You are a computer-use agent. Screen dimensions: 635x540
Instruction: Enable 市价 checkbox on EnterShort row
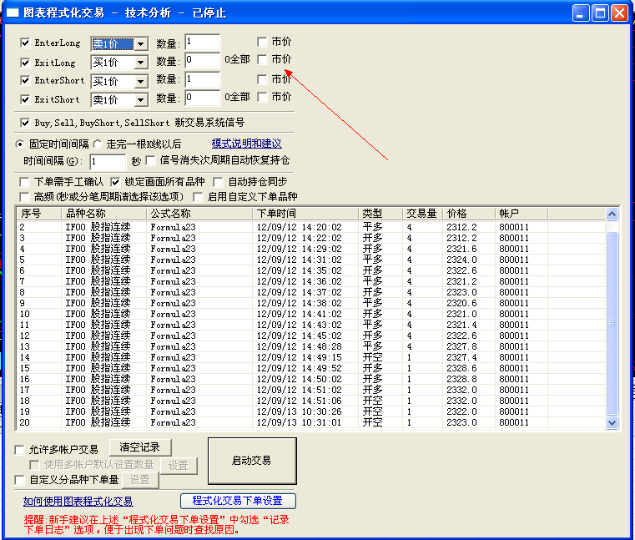[x=262, y=79]
